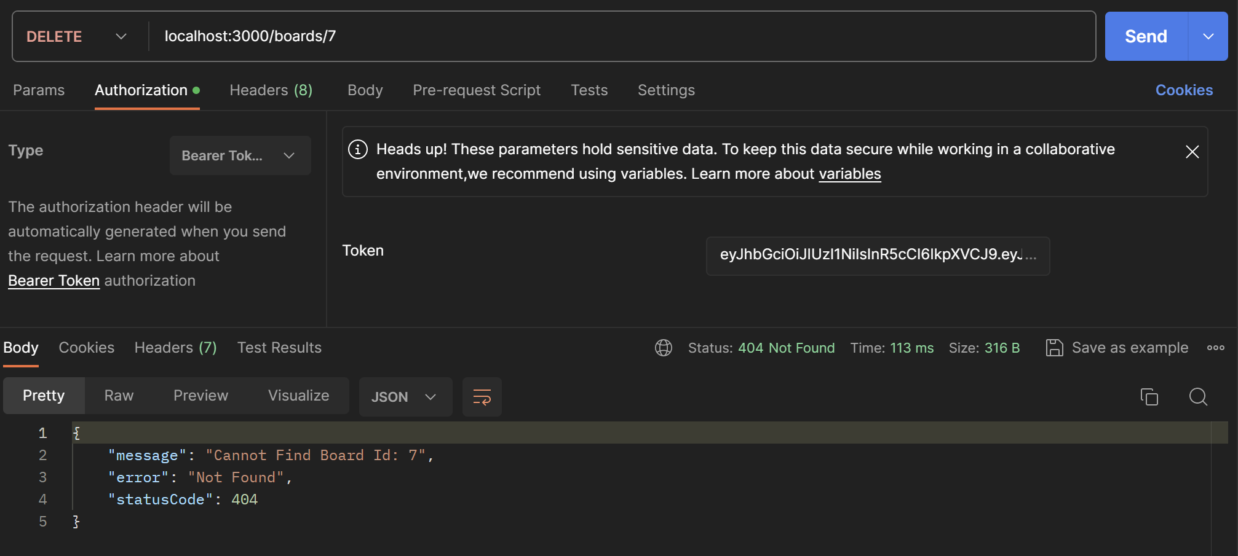The height and width of the screenshot is (556, 1238).
Task: Follow the variables link in the banner
Action: pos(849,174)
